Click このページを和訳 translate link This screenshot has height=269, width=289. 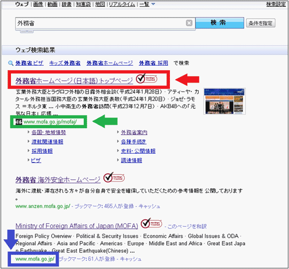coord(187,226)
